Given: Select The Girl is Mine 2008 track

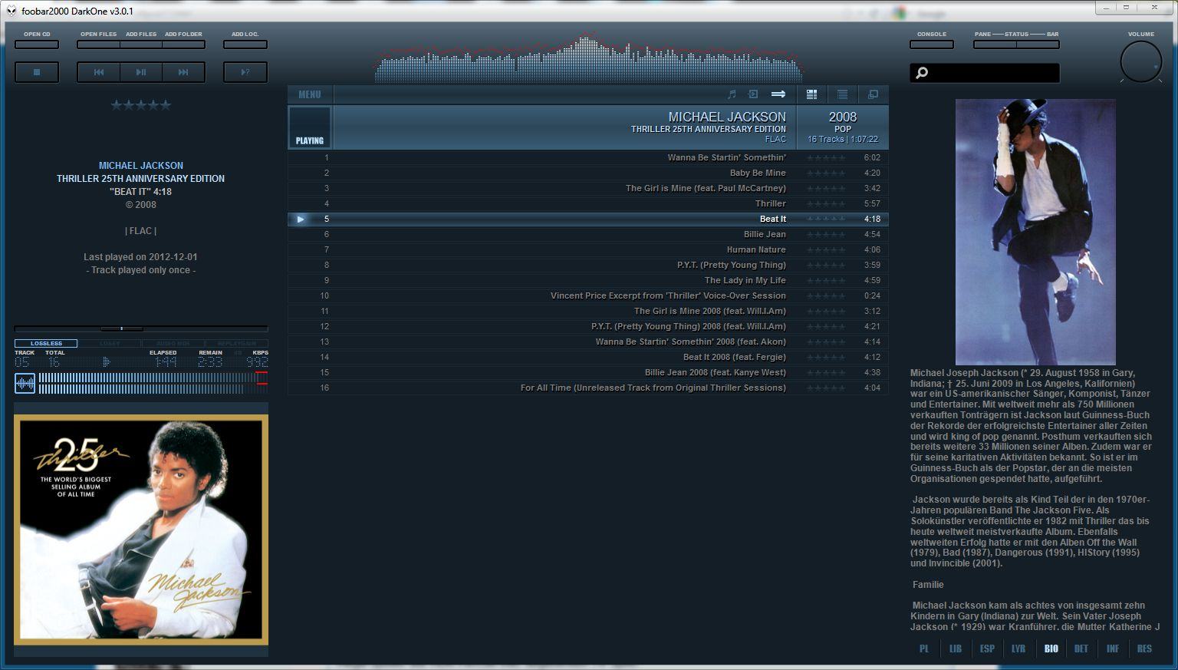Looking at the screenshot, I should [588, 311].
